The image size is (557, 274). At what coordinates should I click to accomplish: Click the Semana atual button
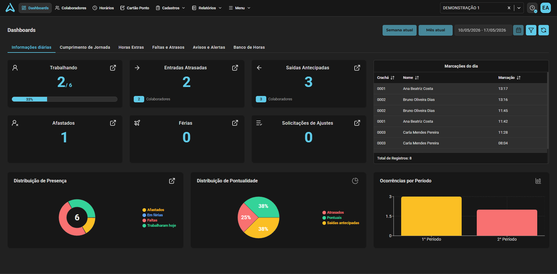click(399, 30)
